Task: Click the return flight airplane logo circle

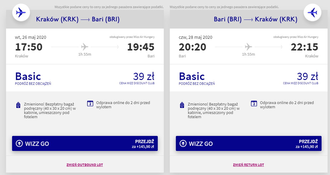Action: point(312,13)
